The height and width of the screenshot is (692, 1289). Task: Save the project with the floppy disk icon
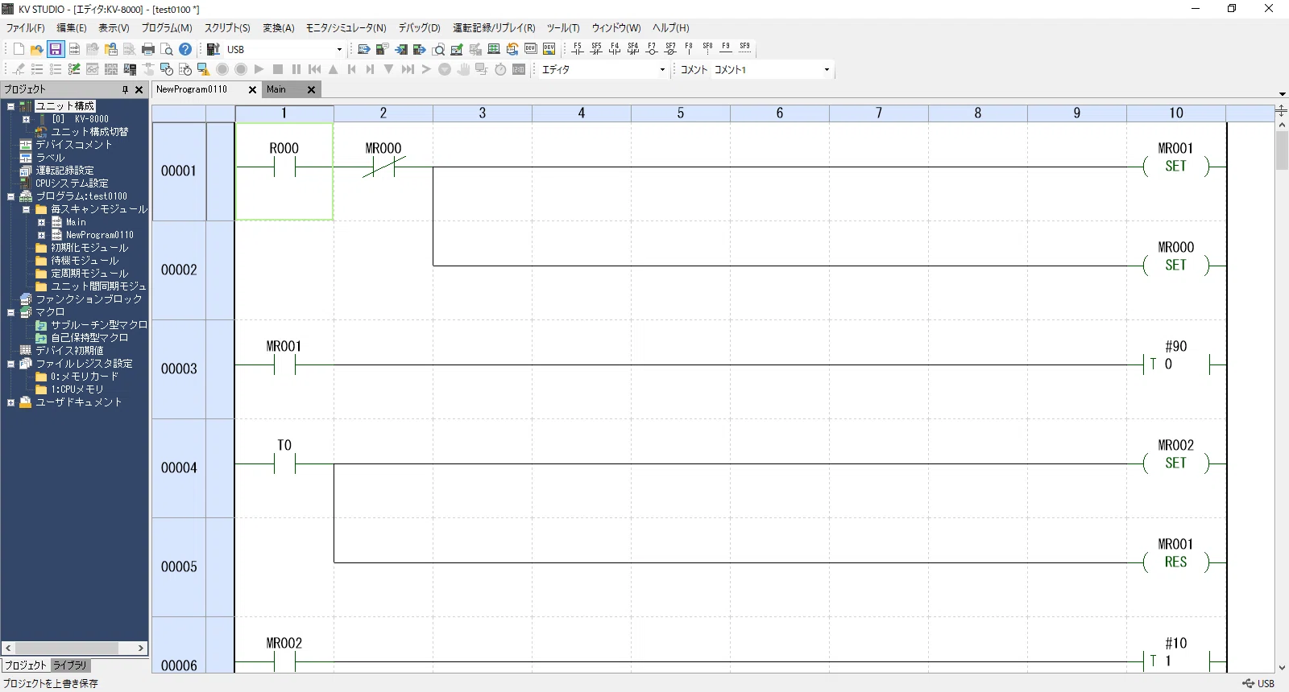[x=56, y=49]
